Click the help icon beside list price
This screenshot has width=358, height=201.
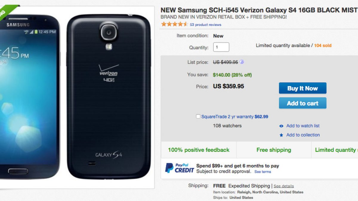pos(242,62)
